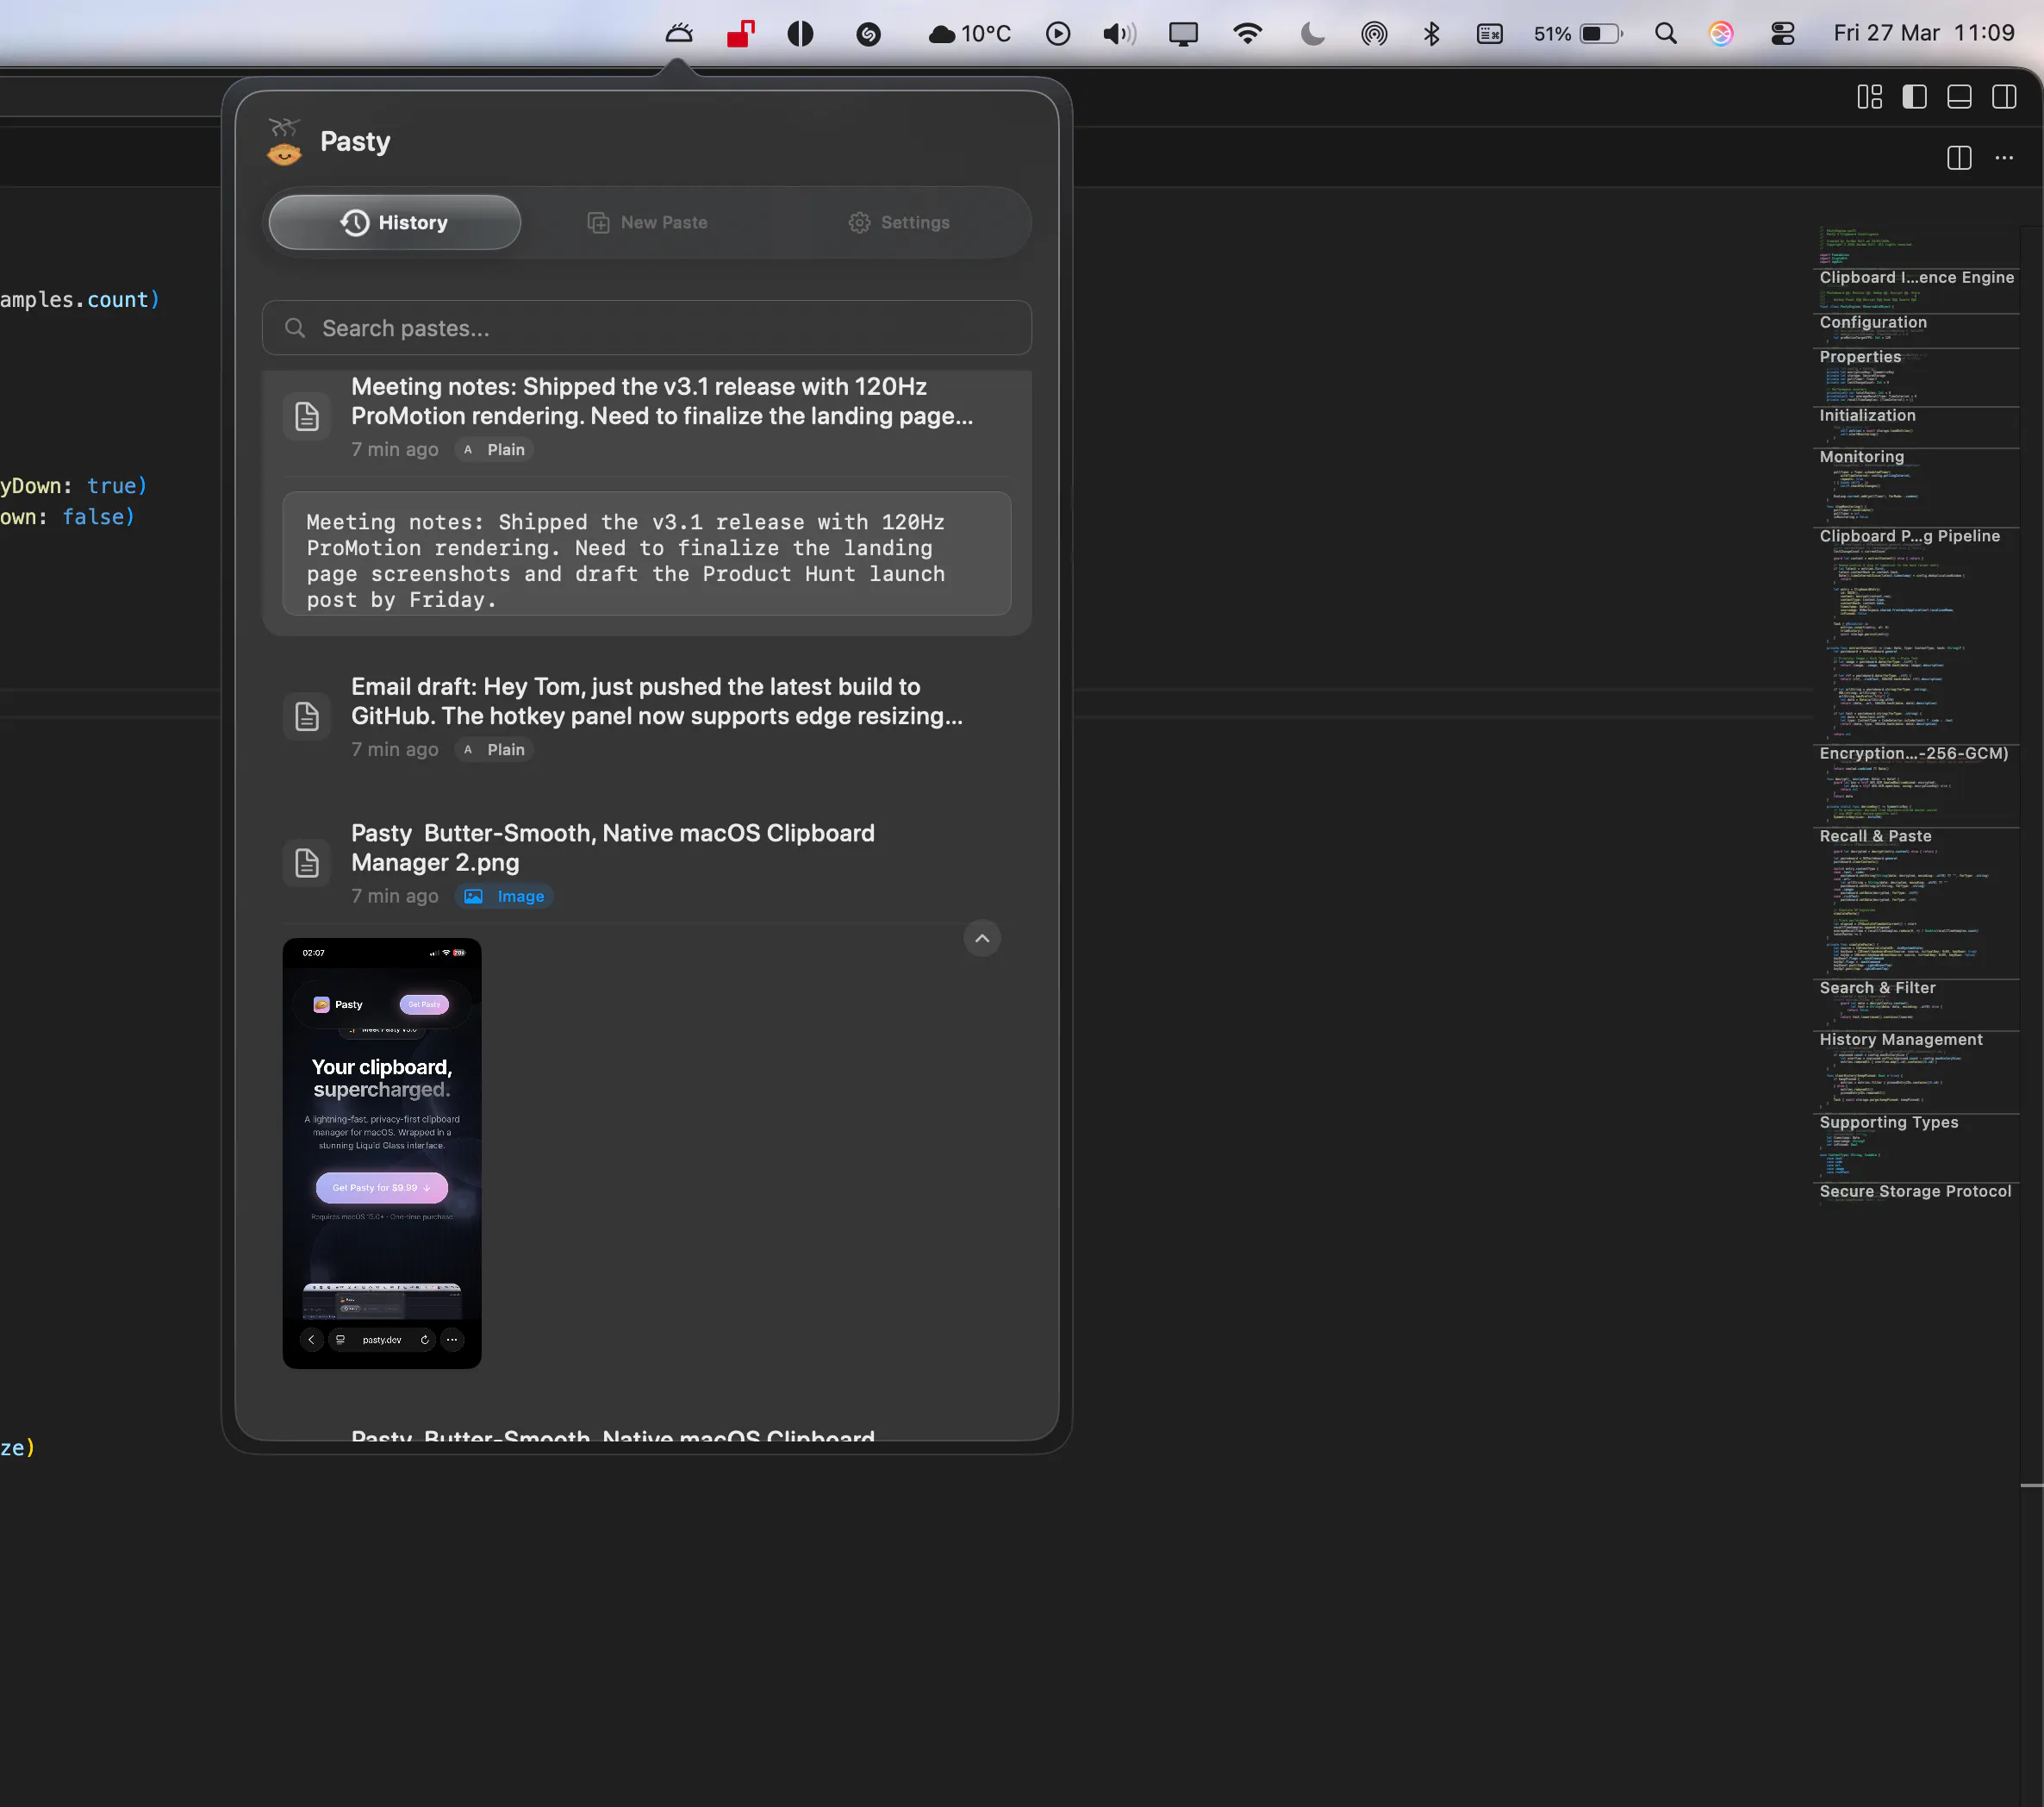
Task: Open the 10°C weather menu bar item
Action: tap(969, 34)
